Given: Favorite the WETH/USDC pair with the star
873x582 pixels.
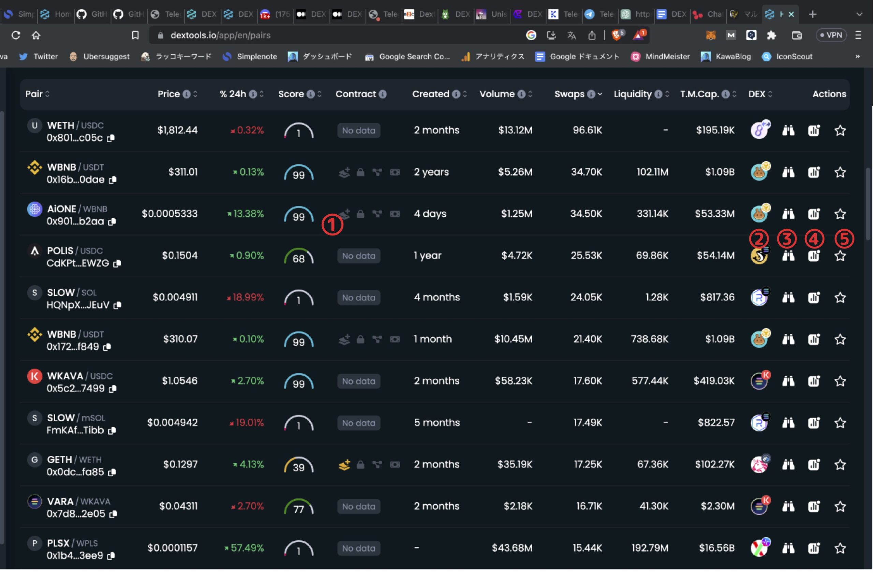Looking at the screenshot, I should pos(840,131).
